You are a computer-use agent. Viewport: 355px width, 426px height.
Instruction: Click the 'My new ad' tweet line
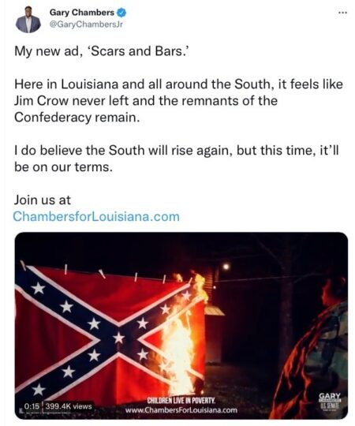click(x=101, y=51)
